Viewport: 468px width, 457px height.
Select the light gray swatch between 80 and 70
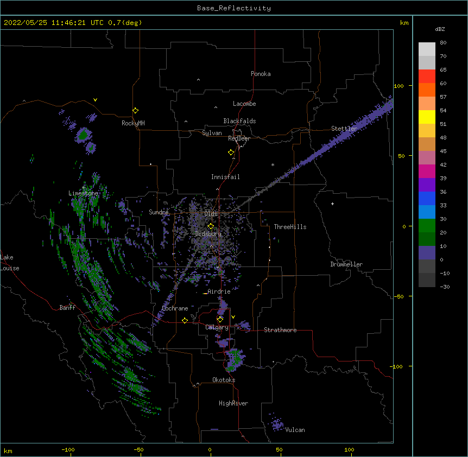pyautogui.click(x=427, y=49)
